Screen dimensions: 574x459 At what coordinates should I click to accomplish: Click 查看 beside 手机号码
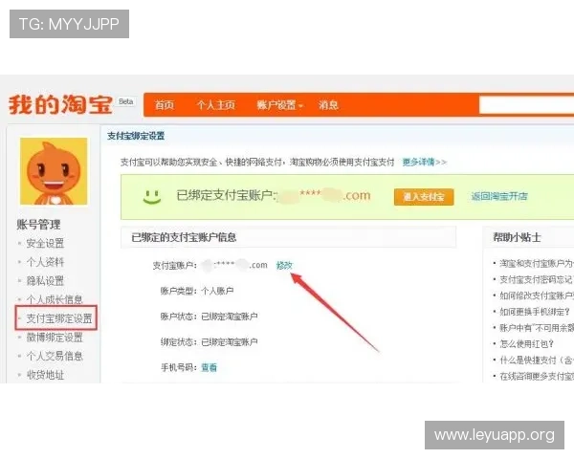click(209, 367)
